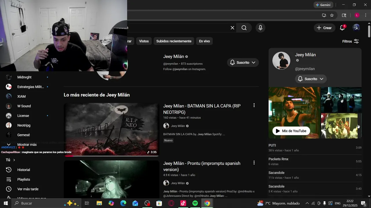Open the Chrome three-dot menu
This screenshot has width=371, height=208.
click(366, 15)
